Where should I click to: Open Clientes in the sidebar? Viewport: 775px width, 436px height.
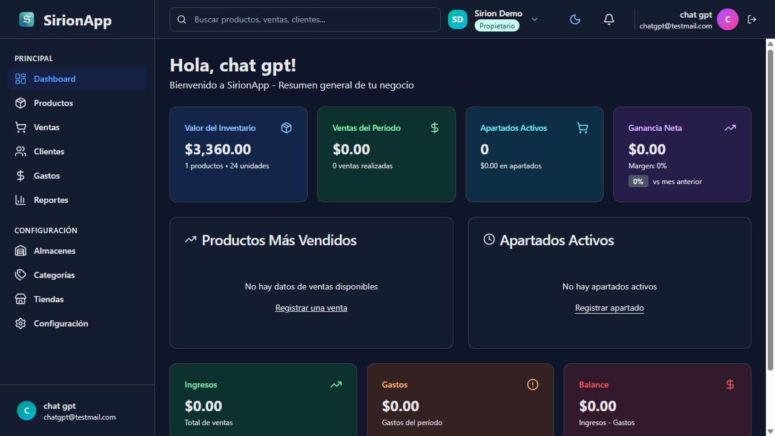coord(77,151)
